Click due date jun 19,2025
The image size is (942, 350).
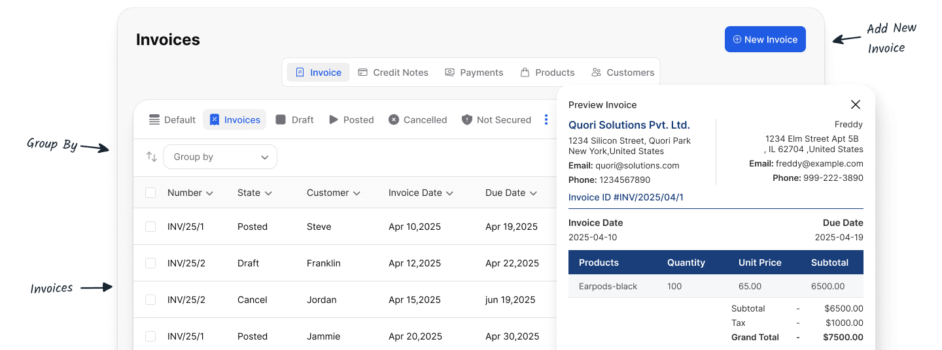tap(510, 300)
